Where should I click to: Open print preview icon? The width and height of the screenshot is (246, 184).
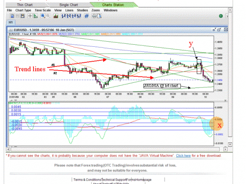100,16
